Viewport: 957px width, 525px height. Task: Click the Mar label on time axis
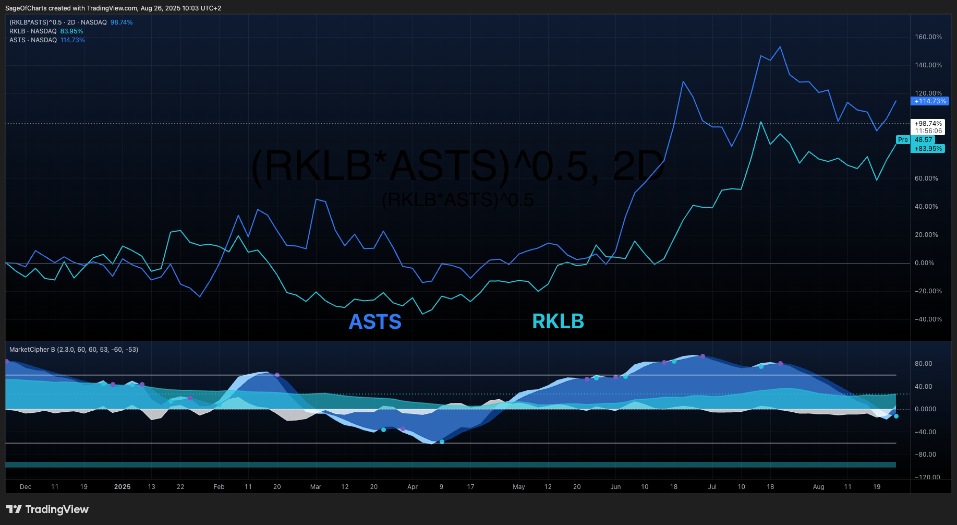coord(316,487)
